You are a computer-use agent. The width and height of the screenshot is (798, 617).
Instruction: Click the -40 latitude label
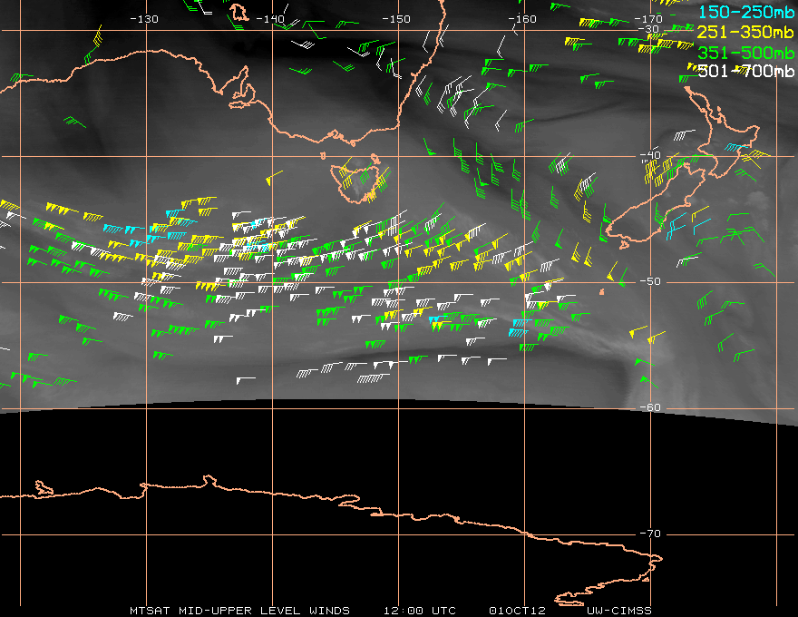[650, 155]
